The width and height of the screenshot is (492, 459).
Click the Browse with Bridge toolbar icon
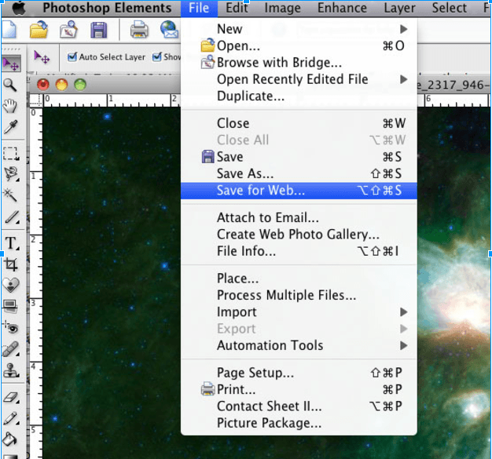point(68,30)
